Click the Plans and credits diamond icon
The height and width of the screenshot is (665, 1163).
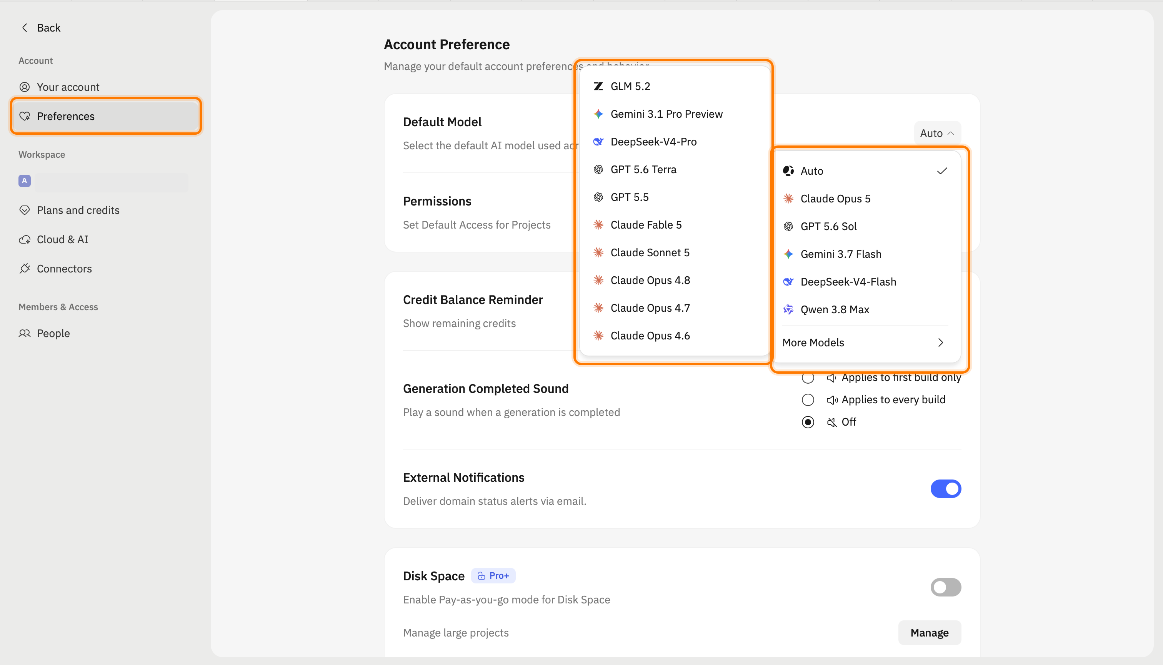pos(25,210)
